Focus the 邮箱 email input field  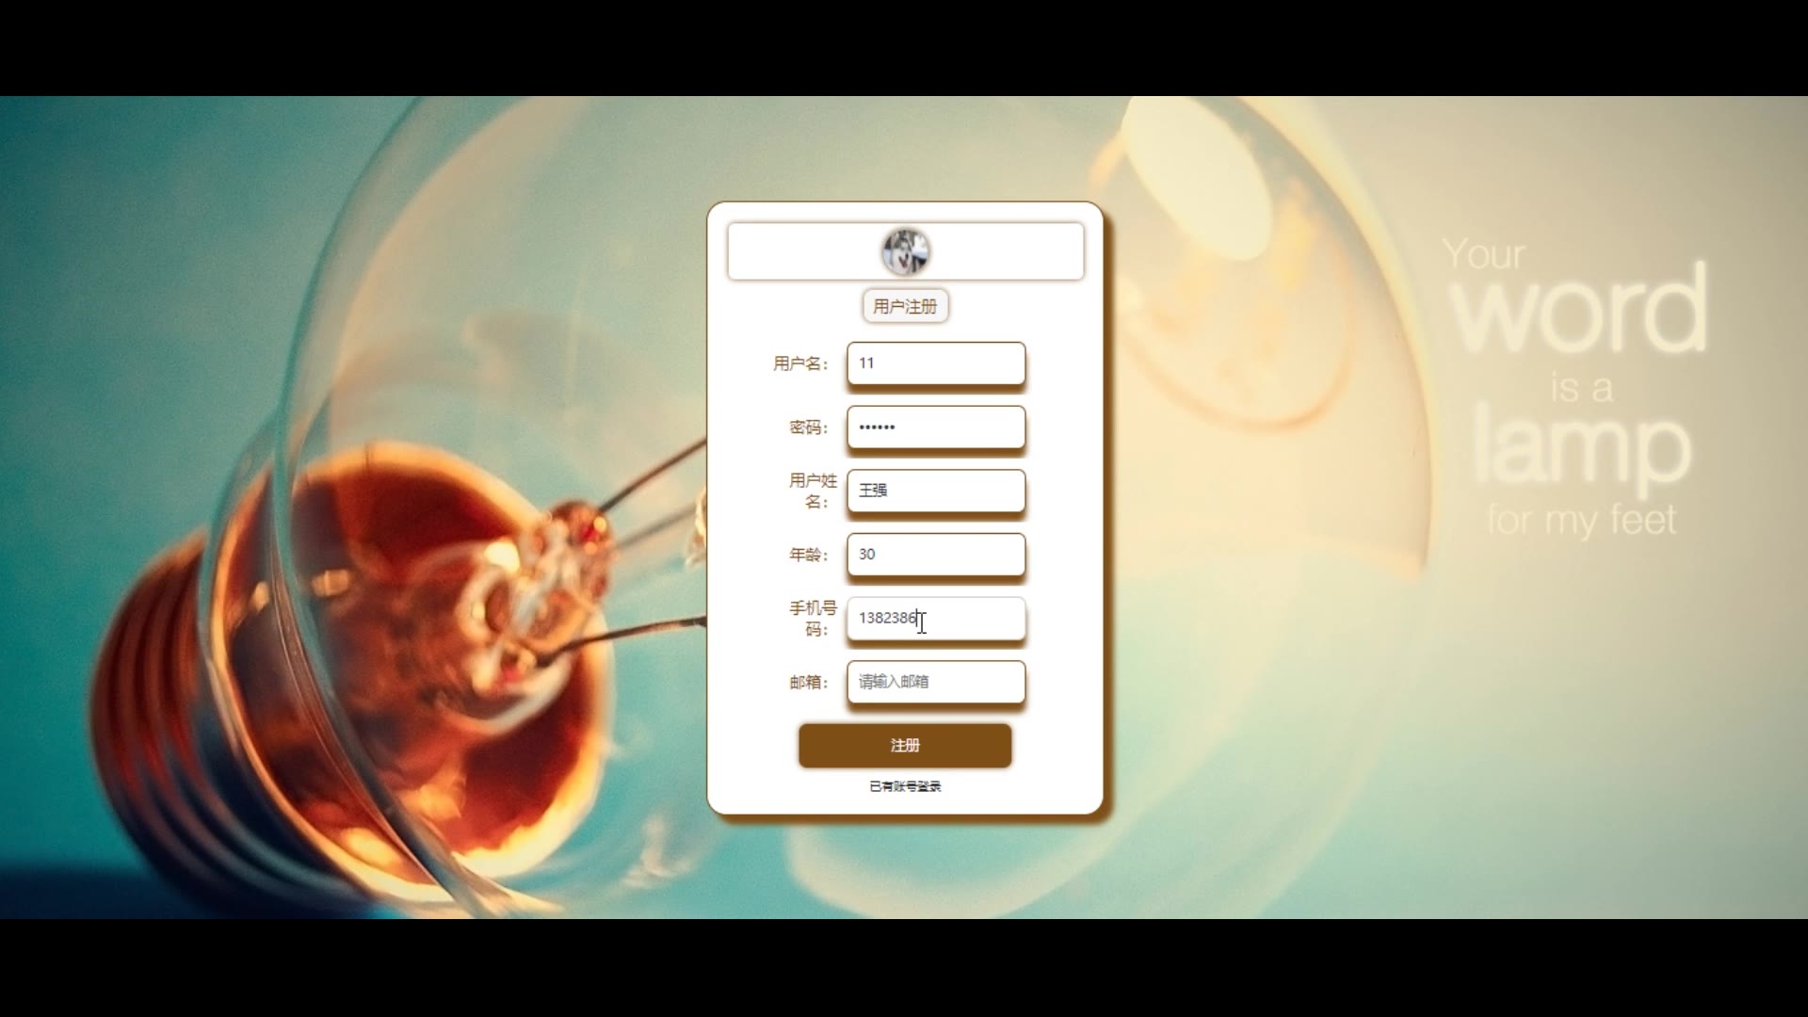(936, 682)
